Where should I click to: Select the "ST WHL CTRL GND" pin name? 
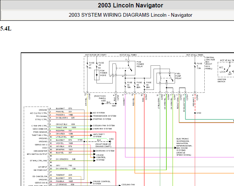[x=39, y=161]
